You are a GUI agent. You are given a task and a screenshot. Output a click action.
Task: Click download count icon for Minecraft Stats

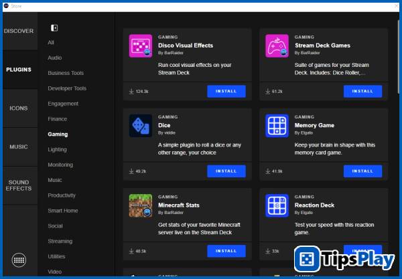click(131, 251)
